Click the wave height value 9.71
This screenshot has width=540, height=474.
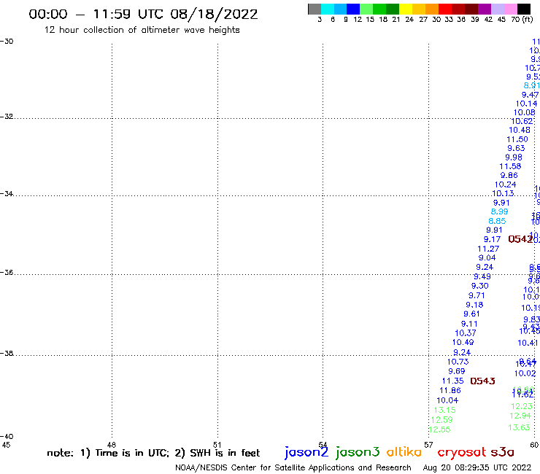477,295
